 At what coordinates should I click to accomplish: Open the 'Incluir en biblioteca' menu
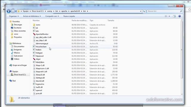pyautogui.click(x=32, y=16)
